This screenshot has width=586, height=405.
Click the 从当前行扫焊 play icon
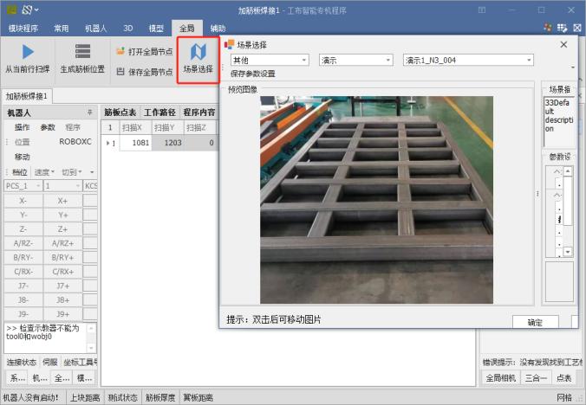[x=27, y=51]
